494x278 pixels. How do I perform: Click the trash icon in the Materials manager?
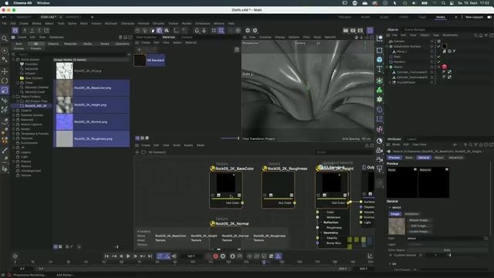point(237,49)
